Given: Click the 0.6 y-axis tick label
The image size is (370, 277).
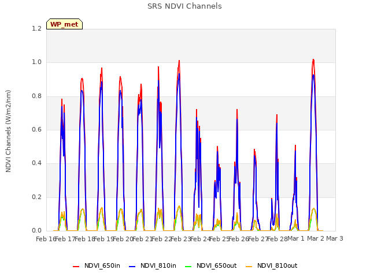Looking at the screenshot, I should click(x=36, y=129).
